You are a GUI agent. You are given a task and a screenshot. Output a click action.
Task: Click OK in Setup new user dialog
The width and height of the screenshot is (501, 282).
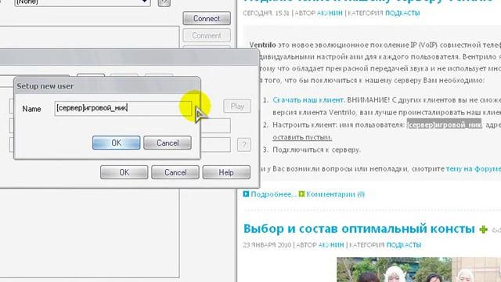click(x=117, y=143)
